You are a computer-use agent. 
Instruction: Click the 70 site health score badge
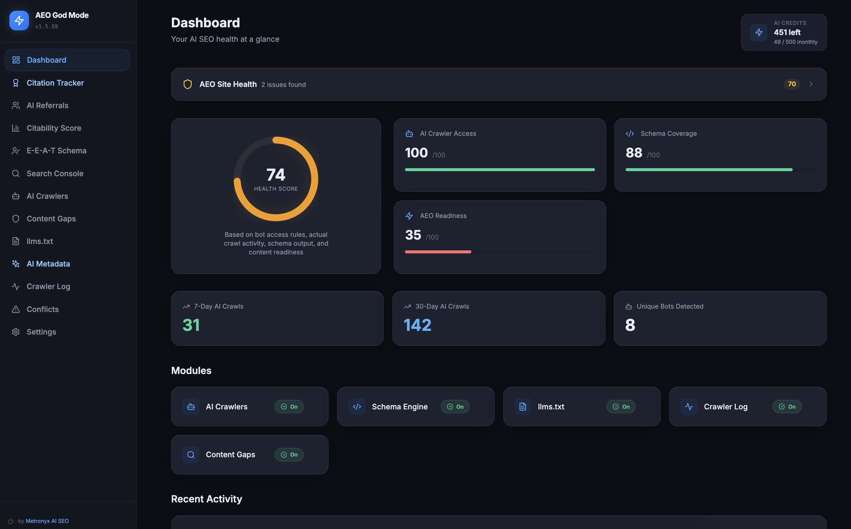coord(792,84)
